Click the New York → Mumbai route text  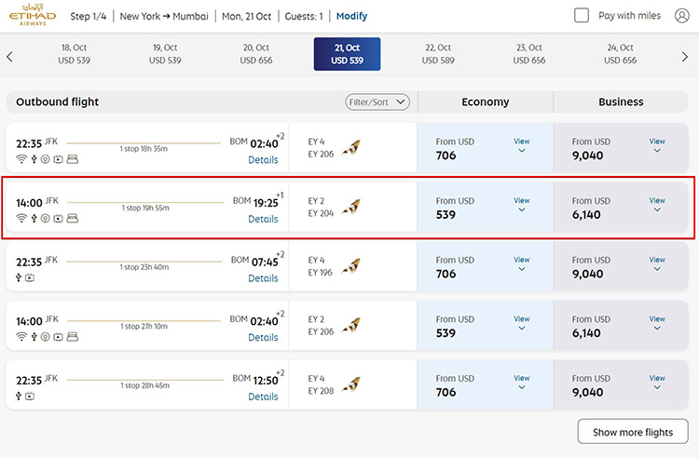(164, 16)
